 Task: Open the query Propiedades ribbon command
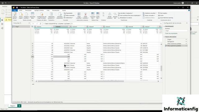(68, 13)
